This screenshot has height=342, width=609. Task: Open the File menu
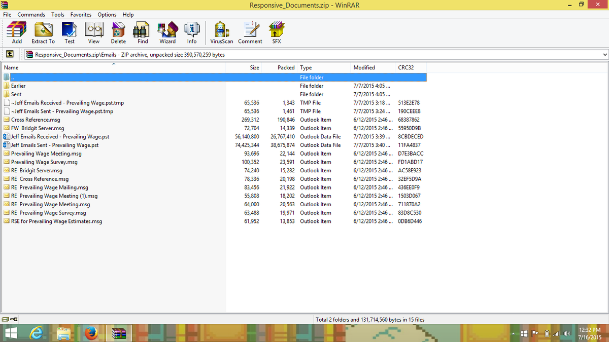tap(7, 15)
